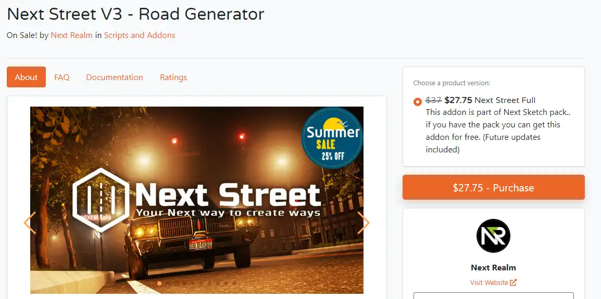Click the NR circular creator logo

point(493,236)
